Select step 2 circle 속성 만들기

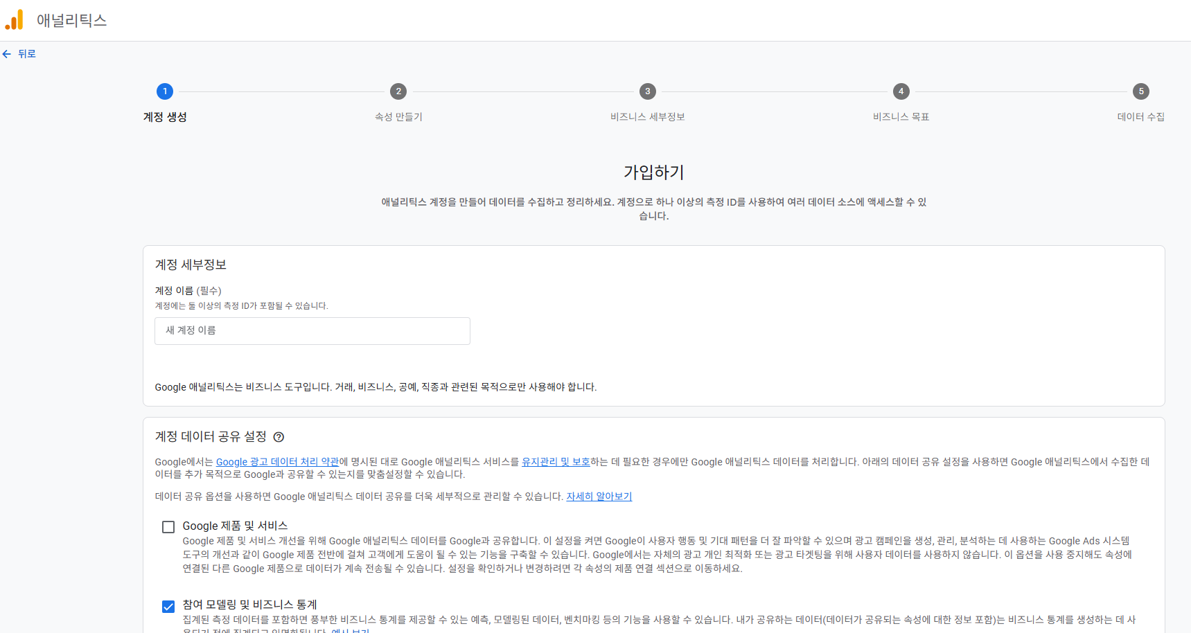[x=398, y=91]
